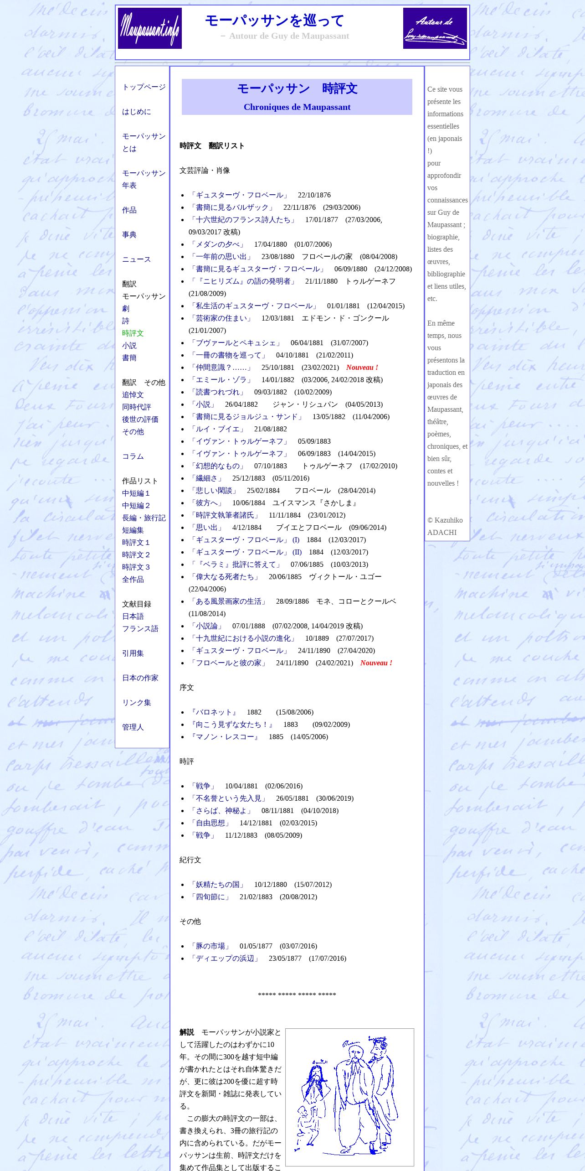Open モーパッサン年表 in the sidebar
The image size is (585, 1171).
144,179
